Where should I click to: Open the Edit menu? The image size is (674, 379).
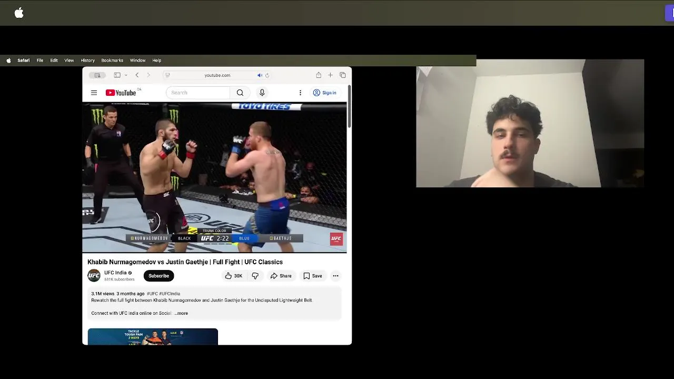[x=54, y=61]
